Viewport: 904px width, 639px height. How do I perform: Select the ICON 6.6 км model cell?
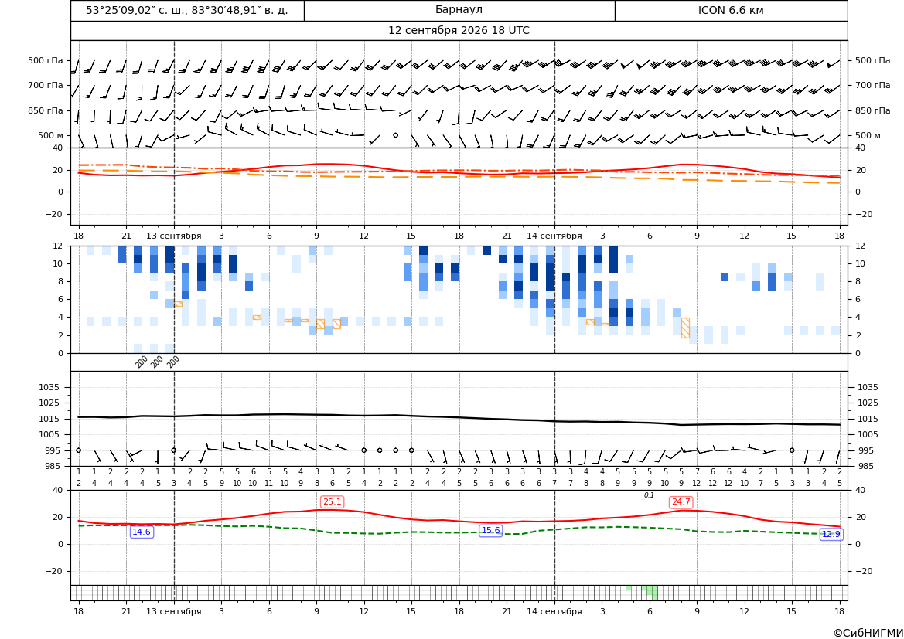coord(731,10)
